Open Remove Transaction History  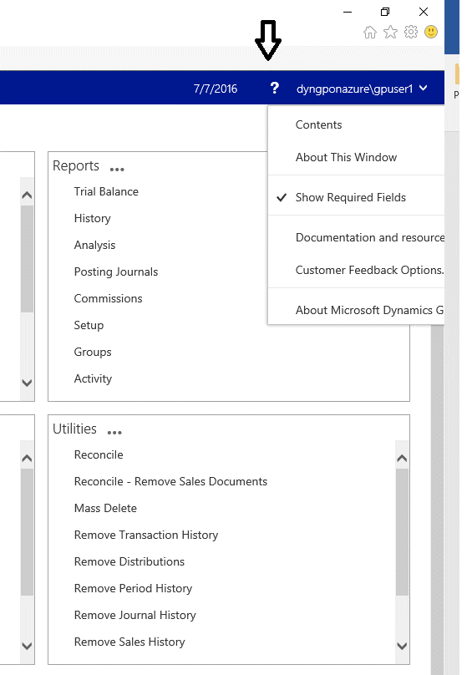[146, 535]
